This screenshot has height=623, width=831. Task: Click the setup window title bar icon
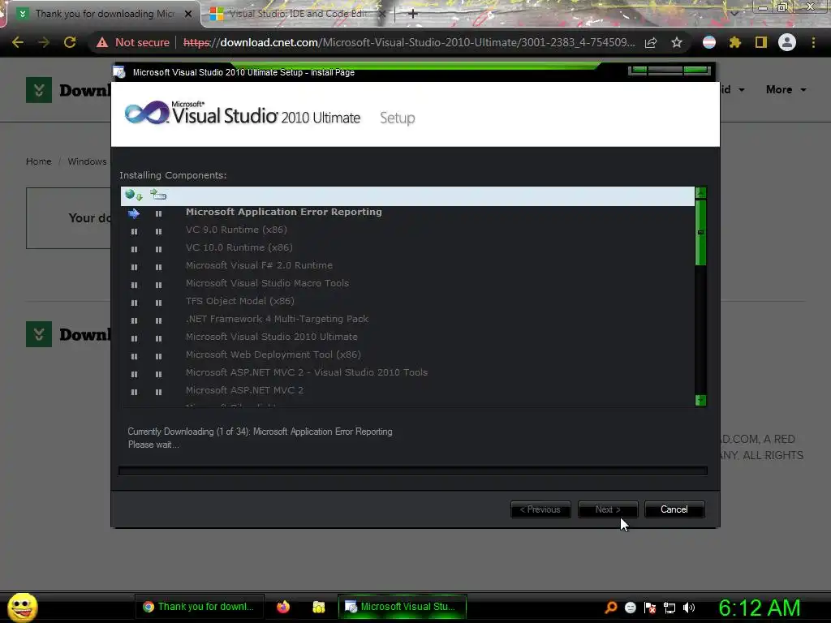coord(119,72)
